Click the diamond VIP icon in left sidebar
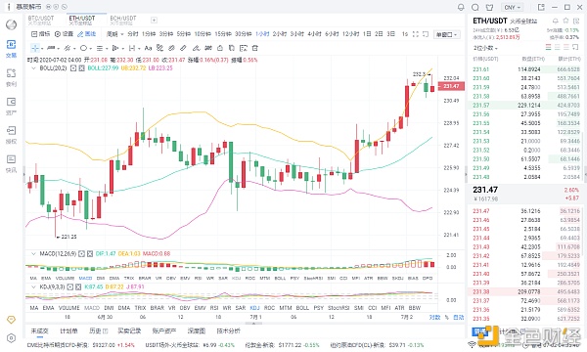The width and height of the screenshot is (587, 352). pos(11,320)
